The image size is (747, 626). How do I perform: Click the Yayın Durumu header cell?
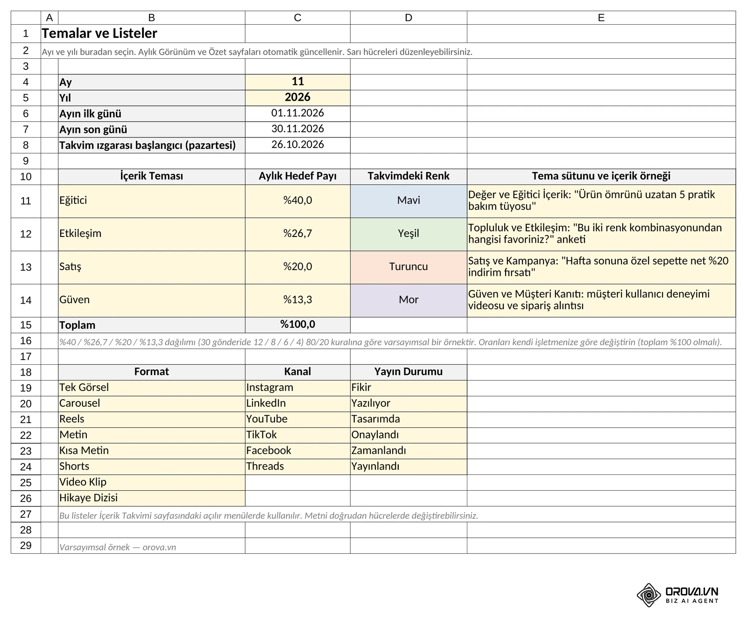409,372
